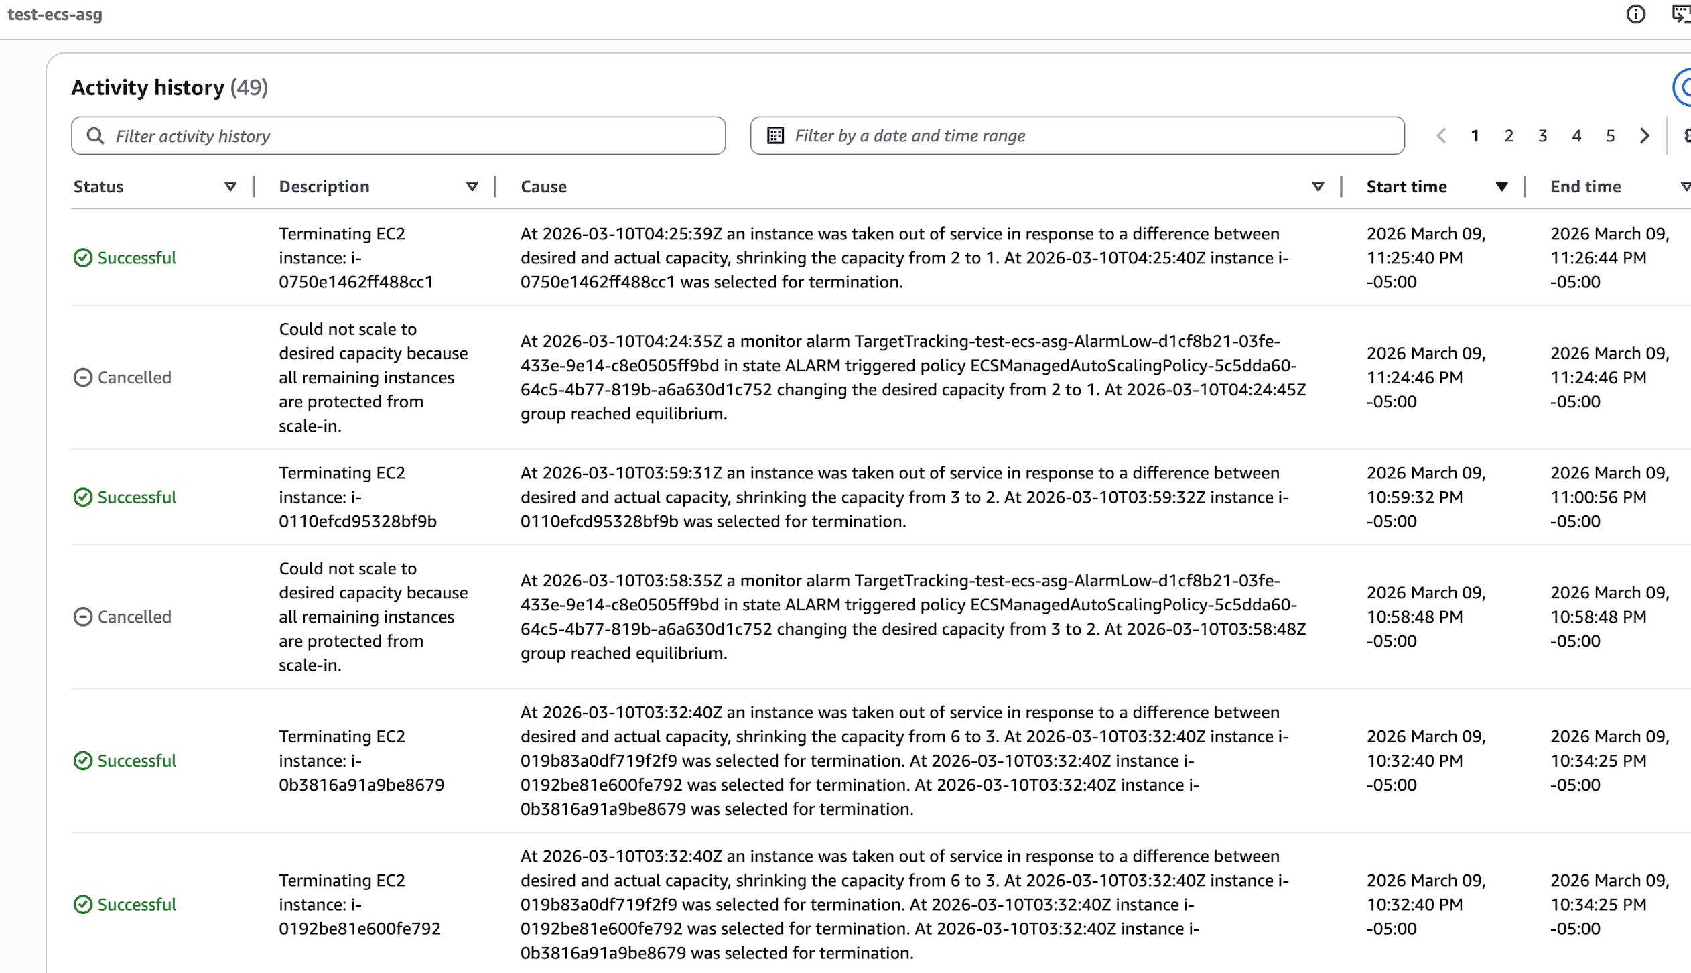The image size is (1691, 973).
Task: Click the first Successful status check icon
Action: pyautogui.click(x=82, y=258)
